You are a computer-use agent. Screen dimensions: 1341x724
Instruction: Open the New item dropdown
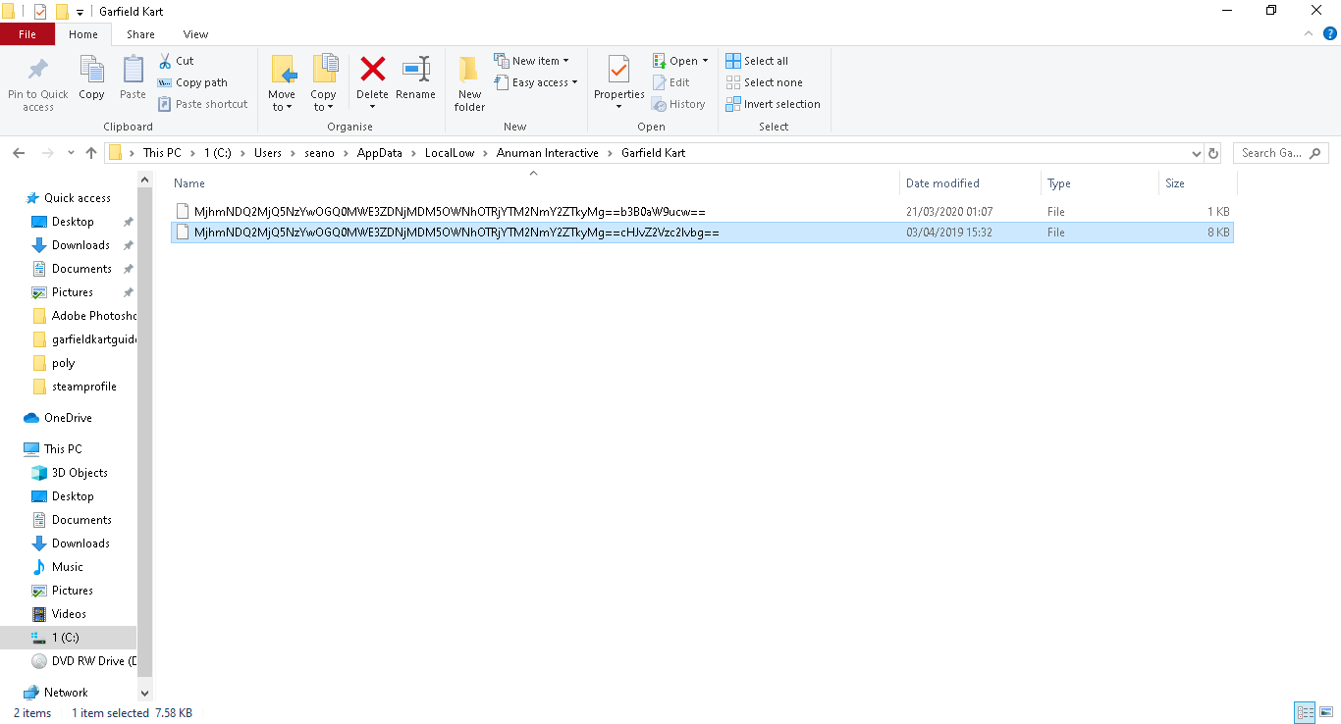point(531,61)
